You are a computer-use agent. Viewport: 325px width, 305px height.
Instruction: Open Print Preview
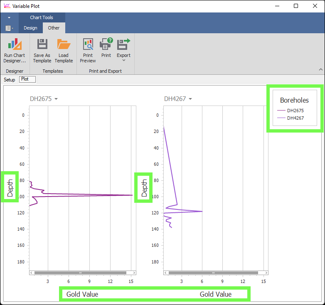click(88, 50)
